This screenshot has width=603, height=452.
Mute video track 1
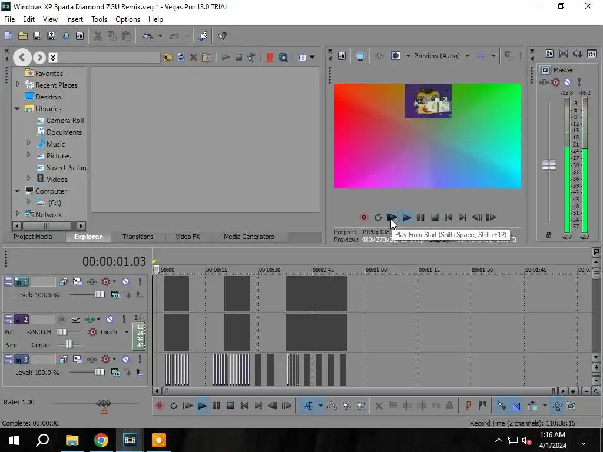[x=126, y=282]
